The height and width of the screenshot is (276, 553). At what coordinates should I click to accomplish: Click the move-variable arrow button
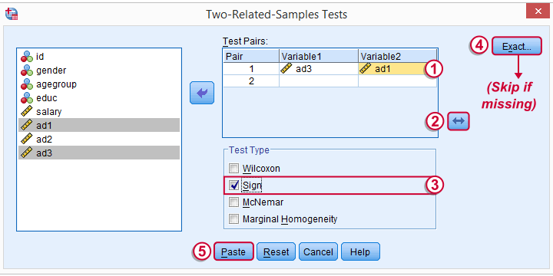pyautogui.click(x=202, y=93)
